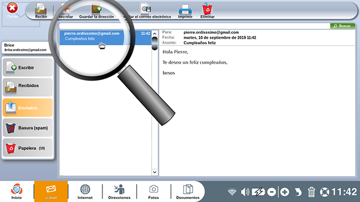Click the message list scroll up arrow
Viewport: 360px width, 202px height.
pyautogui.click(x=155, y=34)
